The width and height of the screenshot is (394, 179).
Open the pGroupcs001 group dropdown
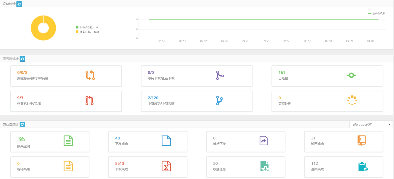(x=370, y=124)
